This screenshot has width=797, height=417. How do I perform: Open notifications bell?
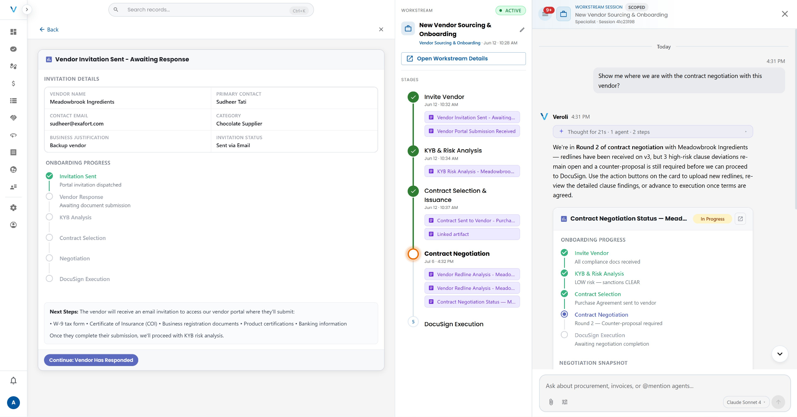(13, 381)
